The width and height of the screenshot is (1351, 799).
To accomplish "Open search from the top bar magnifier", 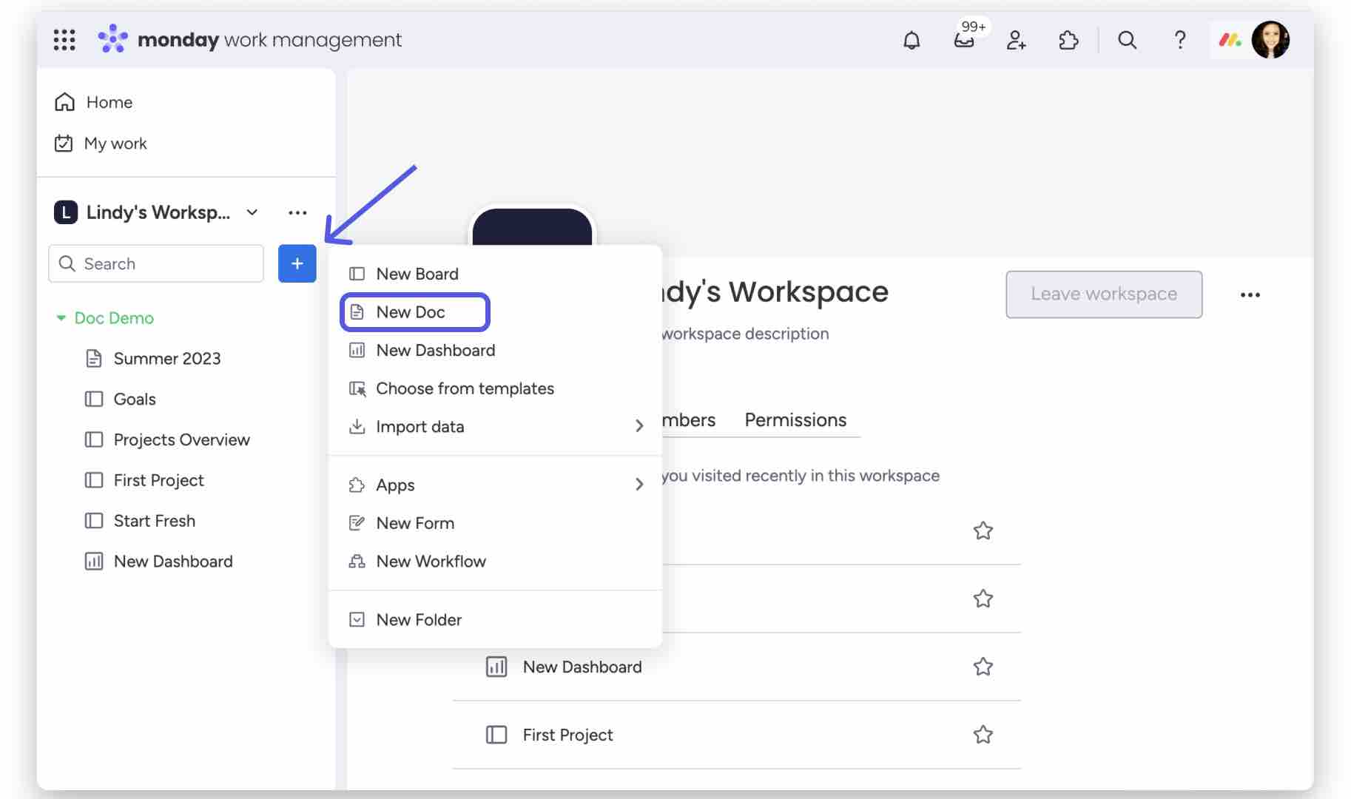I will point(1127,41).
